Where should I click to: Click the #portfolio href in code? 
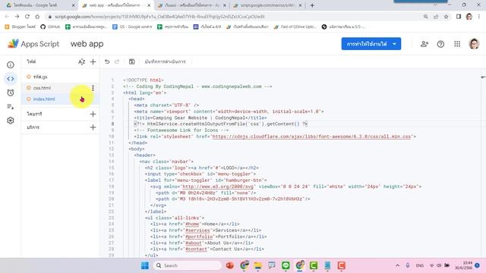(x=199, y=237)
